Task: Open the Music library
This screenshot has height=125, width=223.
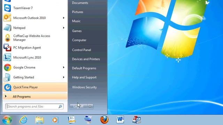Action: click(x=76, y=21)
